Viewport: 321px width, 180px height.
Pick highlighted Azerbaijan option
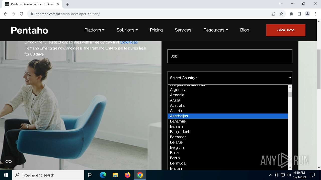click(228, 116)
